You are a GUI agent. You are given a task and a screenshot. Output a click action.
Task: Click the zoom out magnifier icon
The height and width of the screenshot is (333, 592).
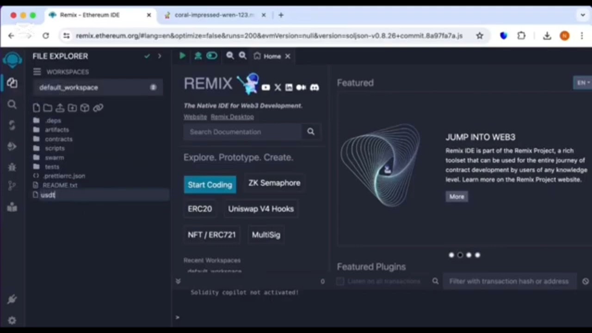(x=230, y=56)
